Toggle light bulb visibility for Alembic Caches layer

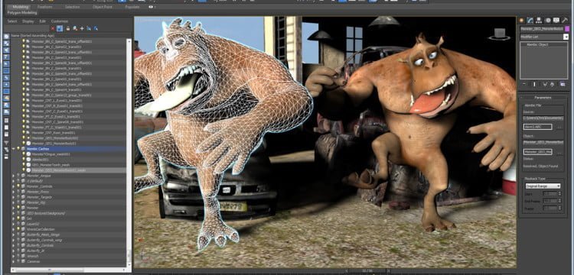click(x=18, y=149)
